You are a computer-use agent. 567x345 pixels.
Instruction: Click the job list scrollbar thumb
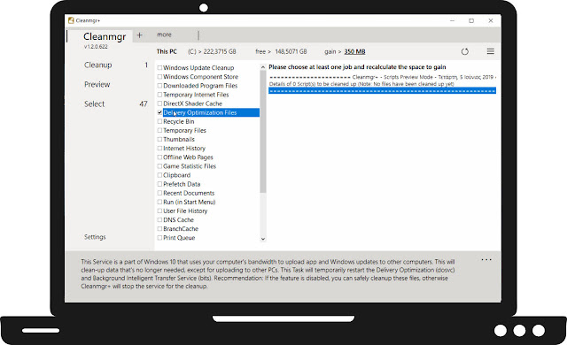pyautogui.click(x=263, y=131)
